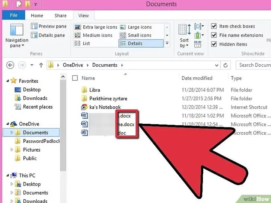This screenshot has width=271, height=203.
Task: Collapse the This PC node
Action: pos(7,175)
